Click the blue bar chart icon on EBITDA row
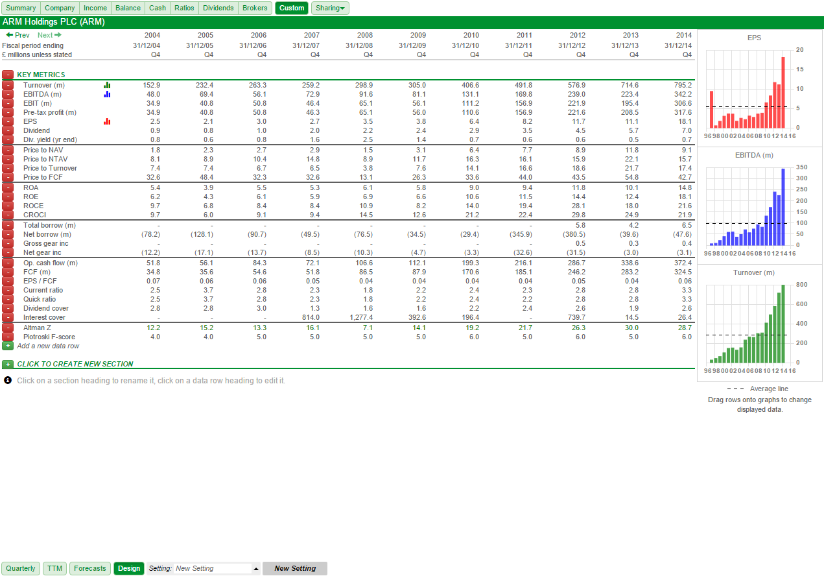The image size is (824, 576). pyautogui.click(x=107, y=94)
